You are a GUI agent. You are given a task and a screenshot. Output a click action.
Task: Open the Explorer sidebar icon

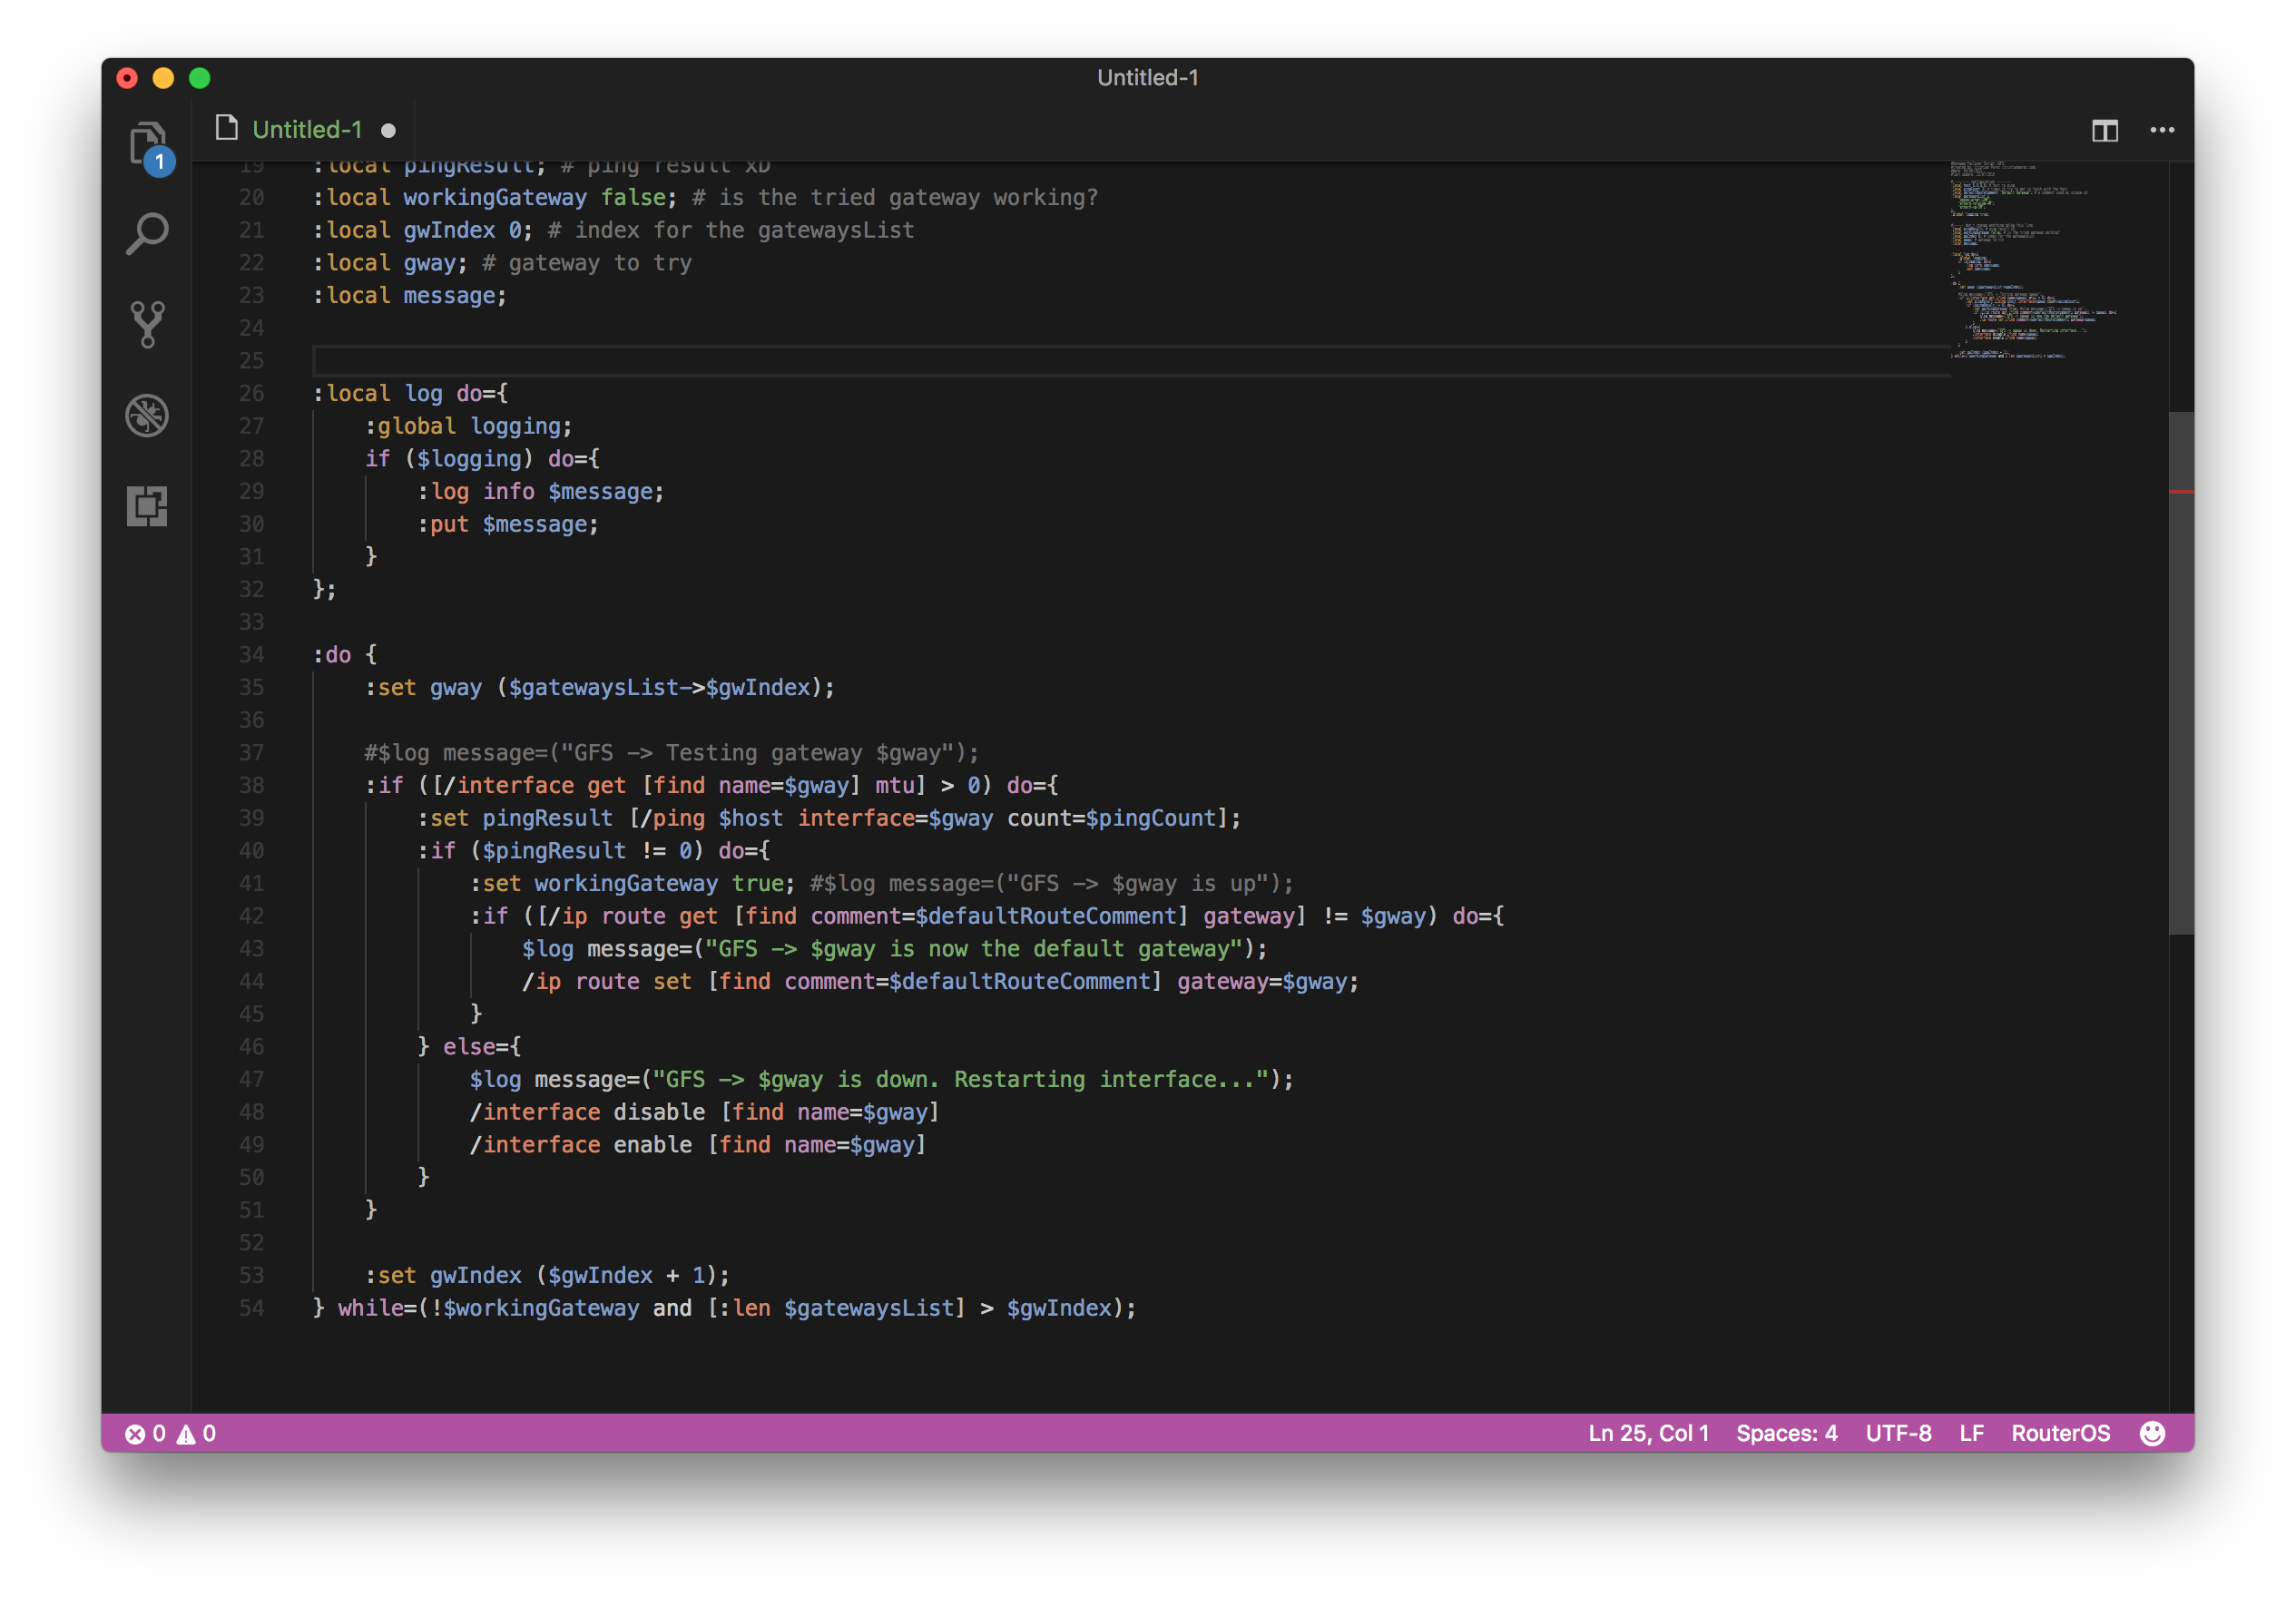[x=147, y=144]
